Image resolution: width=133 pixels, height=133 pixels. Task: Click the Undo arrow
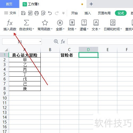pyautogui.click(x=50, y=13)
